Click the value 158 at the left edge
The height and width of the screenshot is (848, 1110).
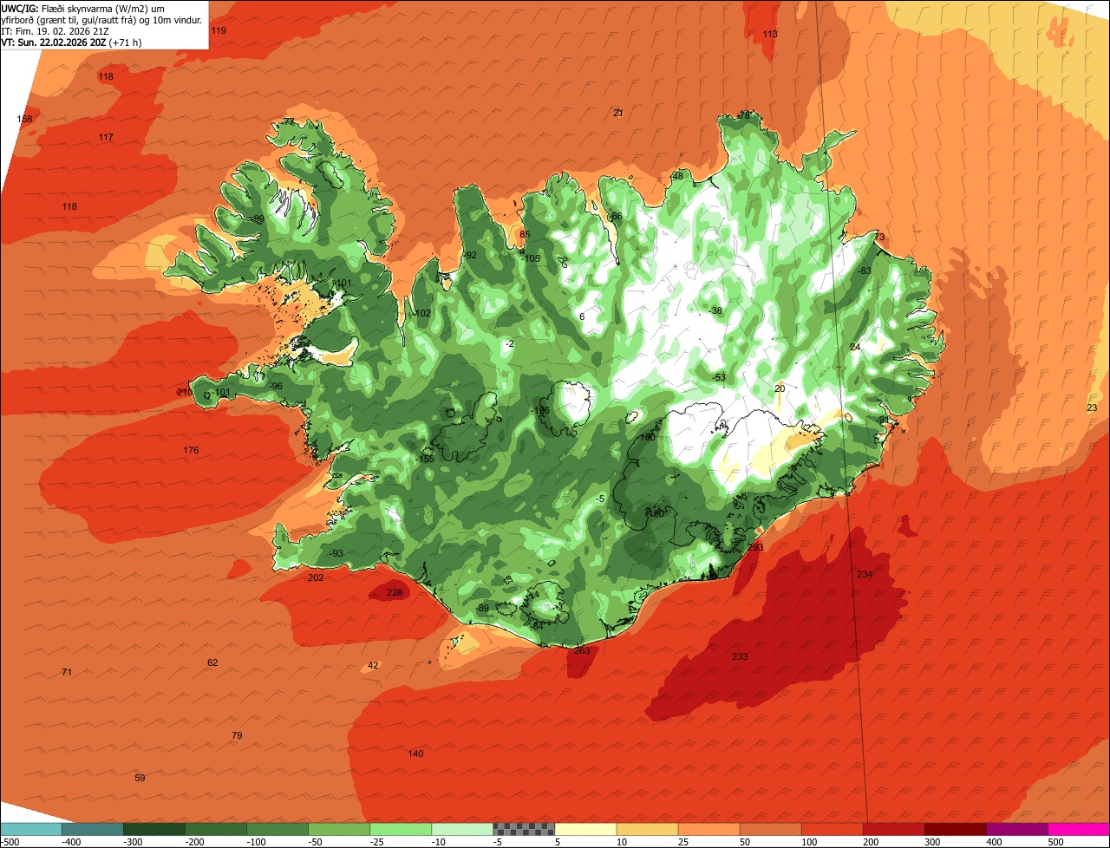[25, 119]
